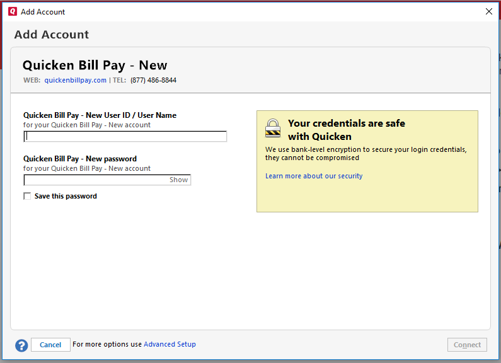The width and height of the screenshot is (501, 363).
Task: Select the Add Account page heading
Action: (x=52, y=35)
